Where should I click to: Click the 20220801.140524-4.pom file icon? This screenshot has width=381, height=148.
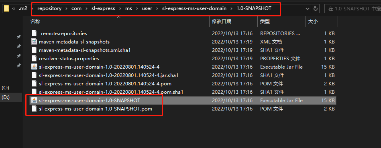(34, 83)
